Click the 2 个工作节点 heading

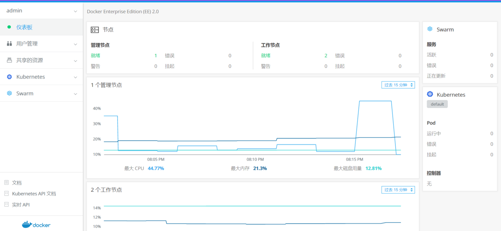106,190
